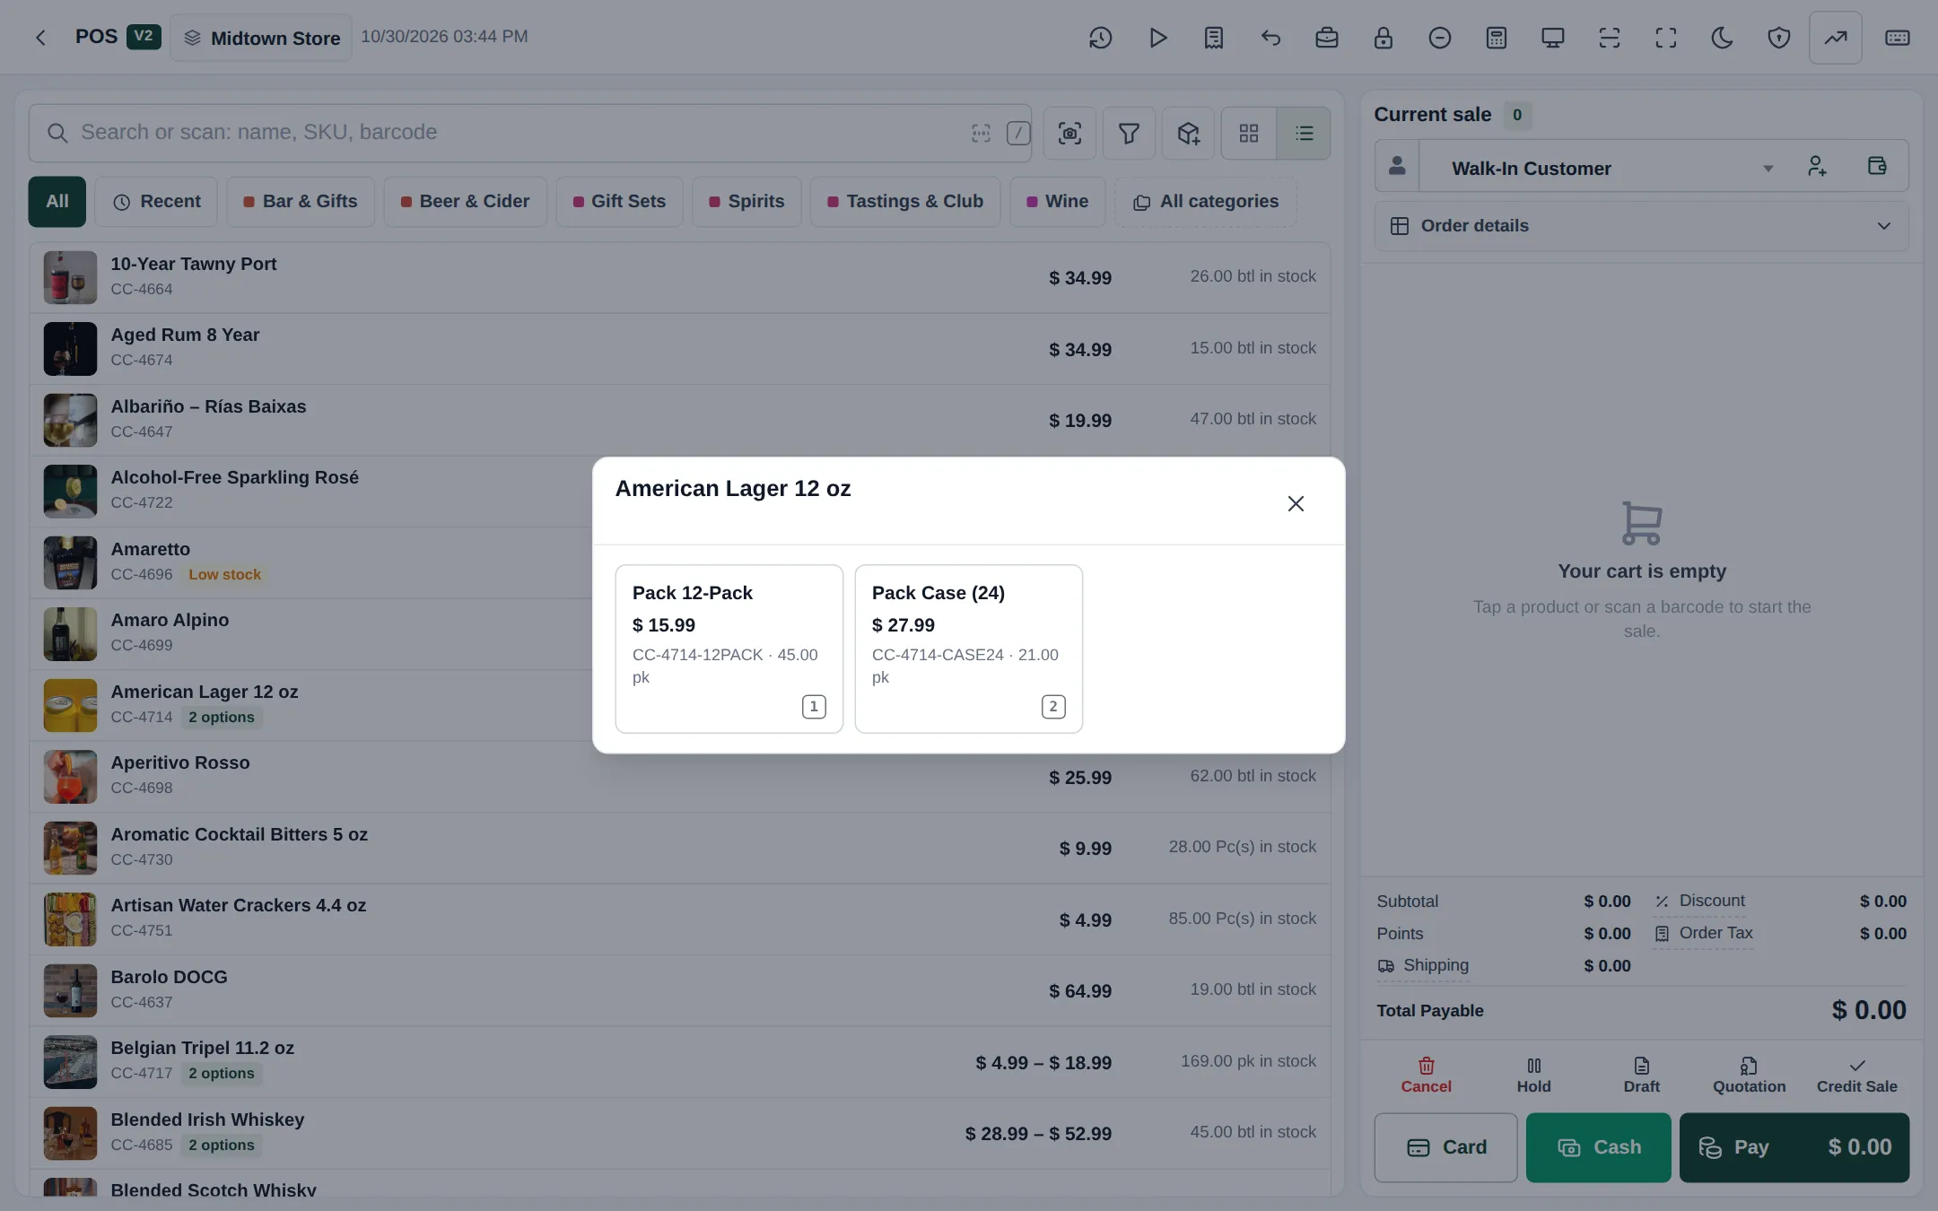Click the Card payment button
Viewport: 1938px width, 1211px height.
point(1445,1147)
